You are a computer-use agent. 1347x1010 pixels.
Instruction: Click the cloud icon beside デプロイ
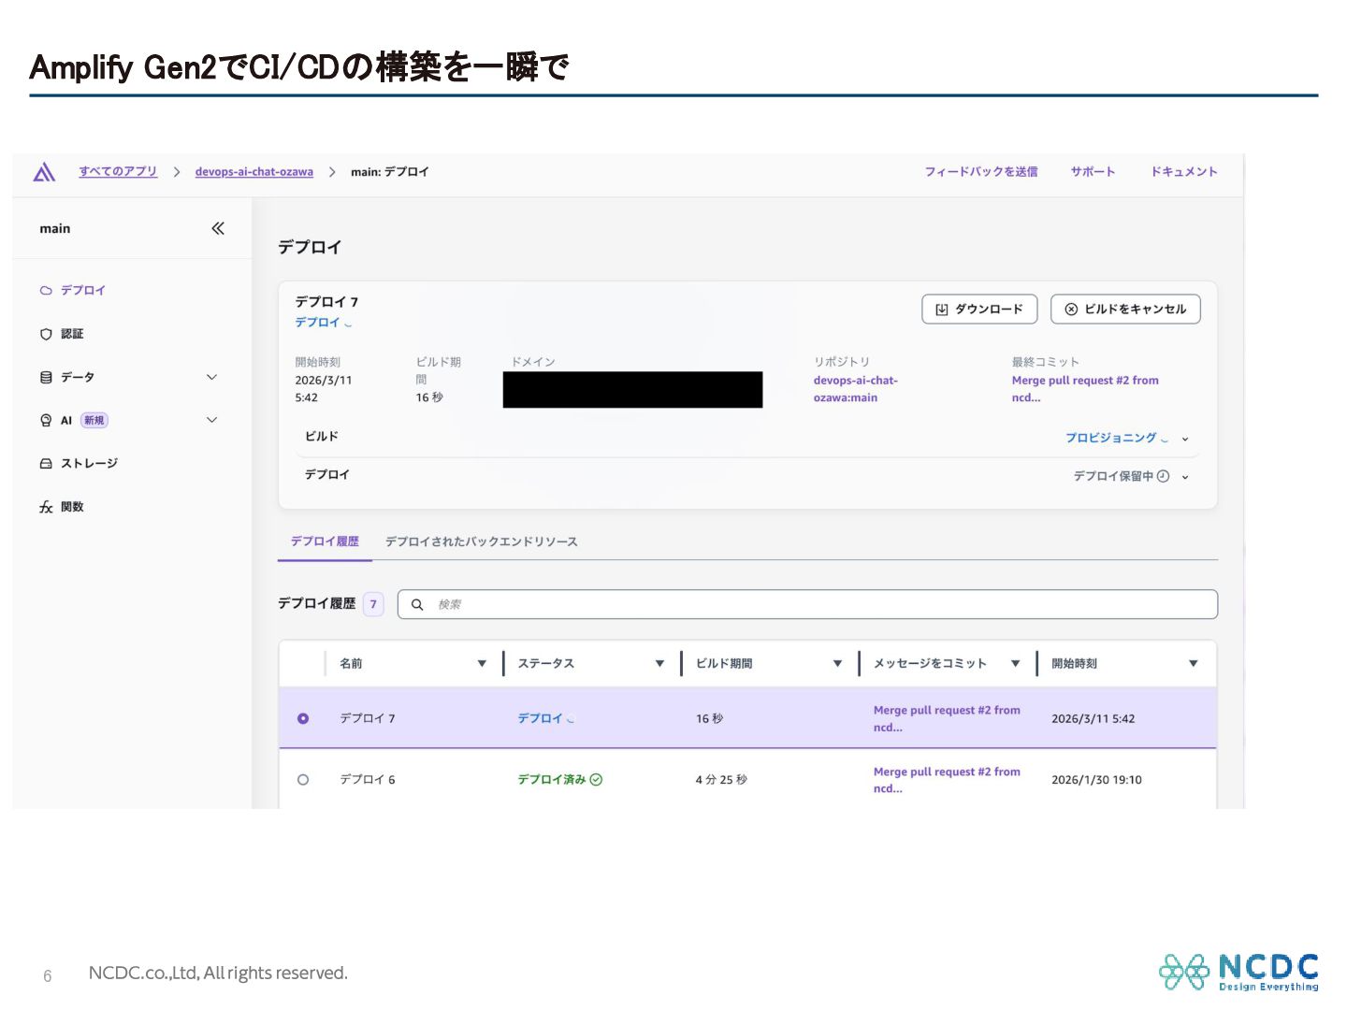click(x=46, y=291)
